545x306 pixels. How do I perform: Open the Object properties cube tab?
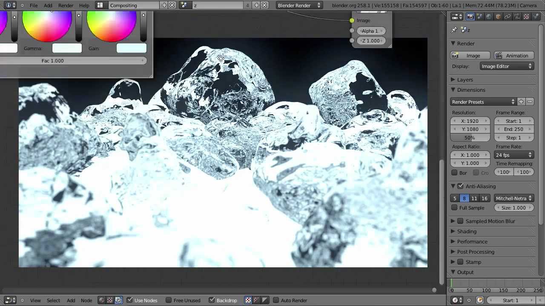point(498,17)
